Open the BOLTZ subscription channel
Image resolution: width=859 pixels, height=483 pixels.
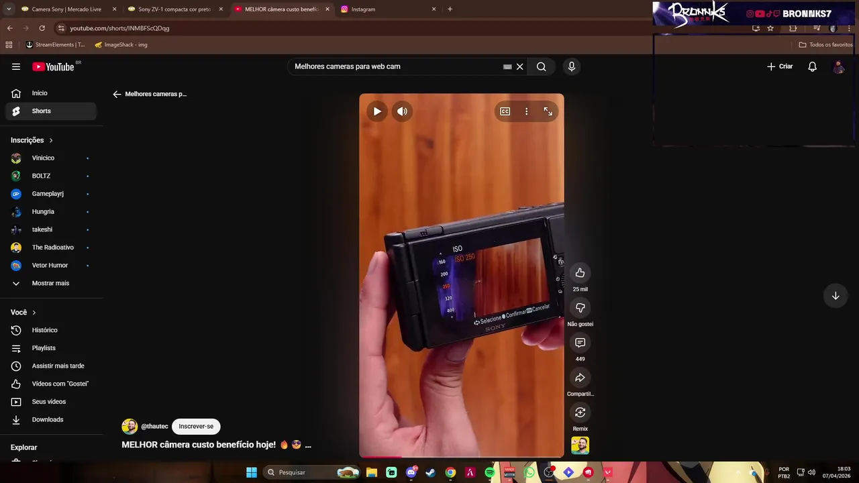tap(51, 176)
